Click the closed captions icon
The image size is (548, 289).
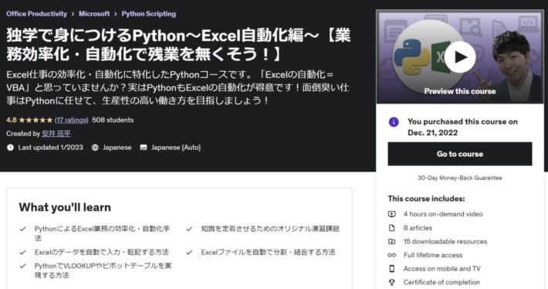pyautogui.click(x=144, y=148)
